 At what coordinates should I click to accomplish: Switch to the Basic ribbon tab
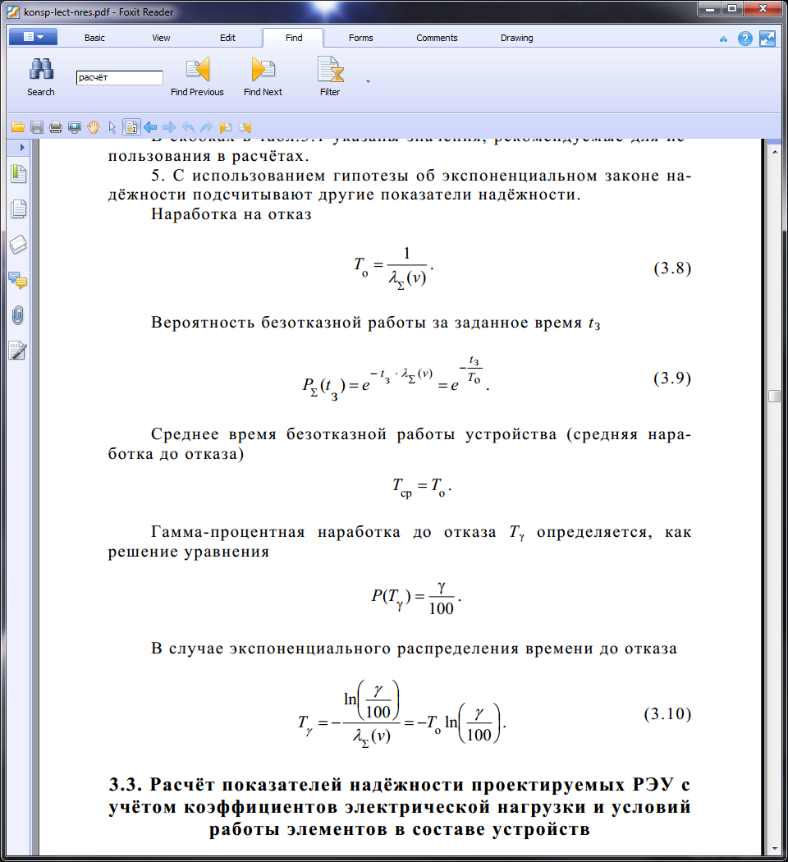tap(94, 38)
